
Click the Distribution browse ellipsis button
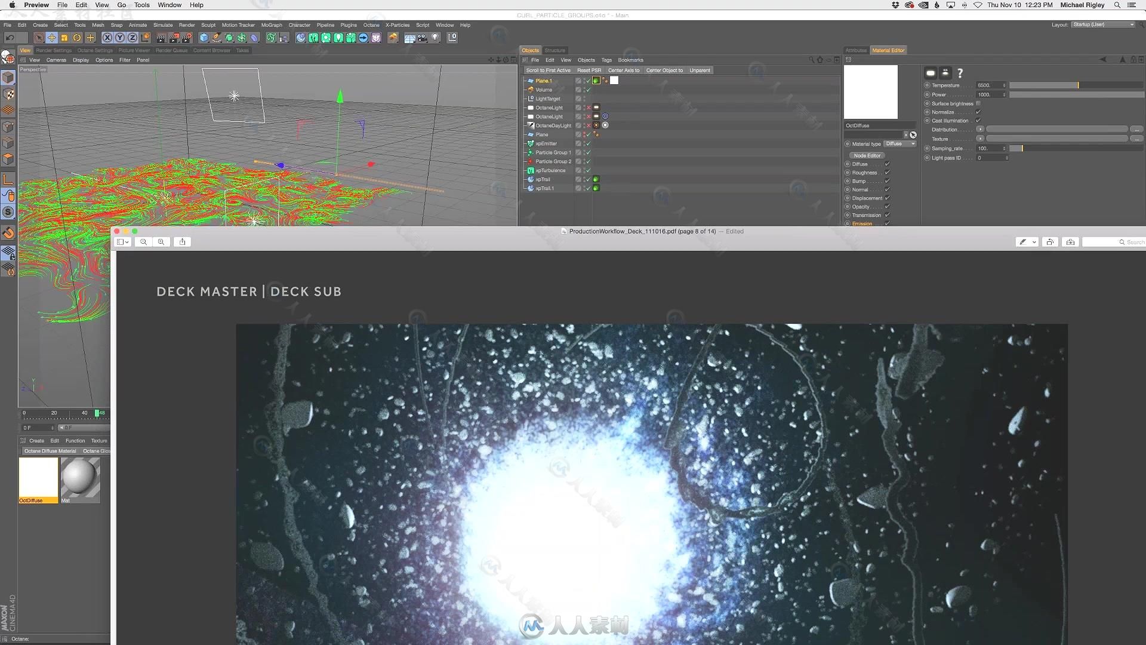(x=1136, y=130)
